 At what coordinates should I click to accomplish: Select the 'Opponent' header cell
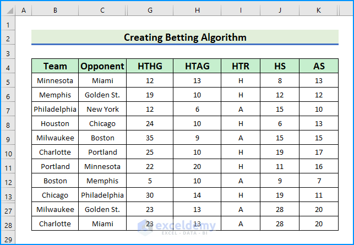point(102,67)
